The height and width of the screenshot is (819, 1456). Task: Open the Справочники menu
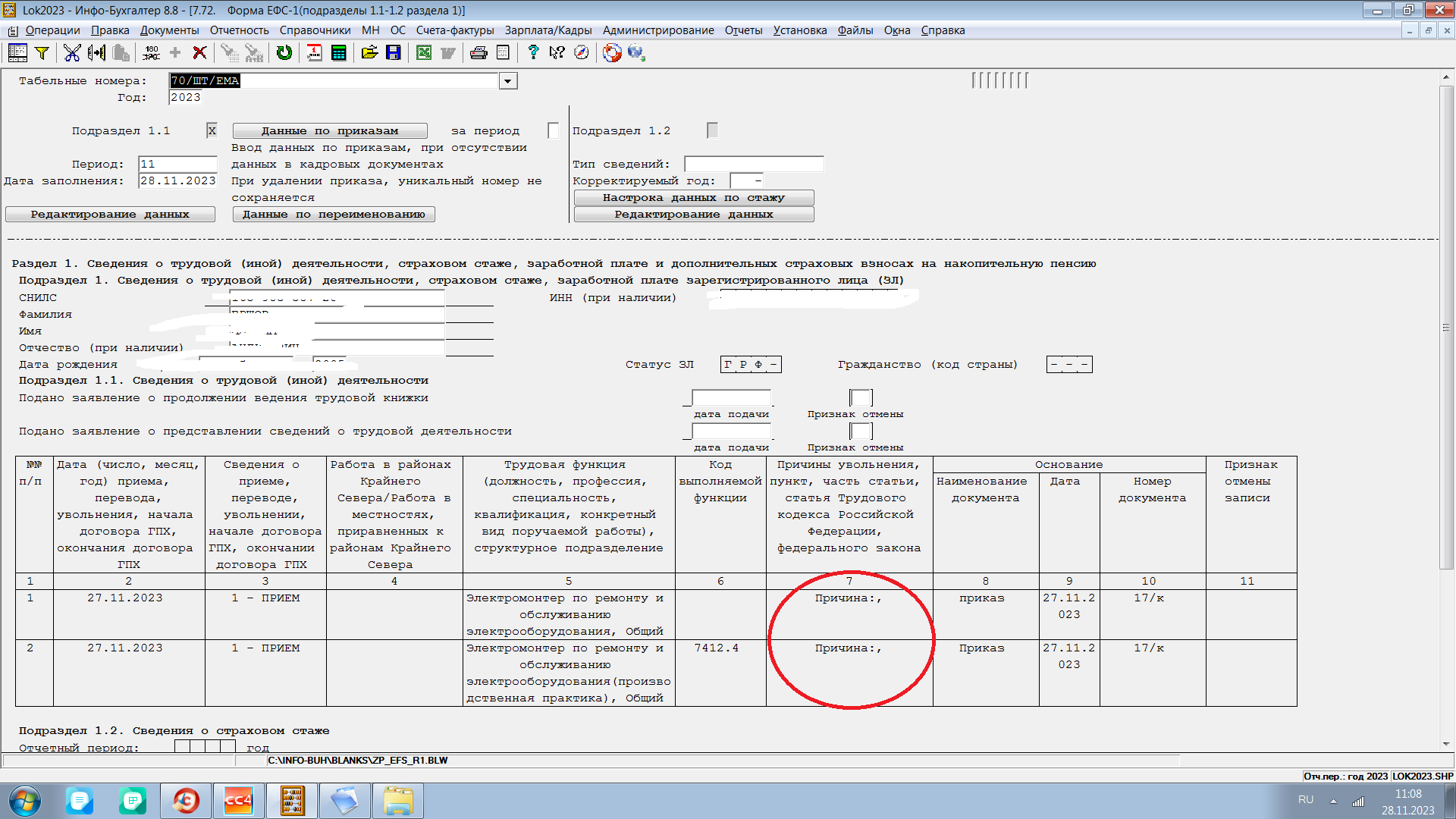coord(315,30)
